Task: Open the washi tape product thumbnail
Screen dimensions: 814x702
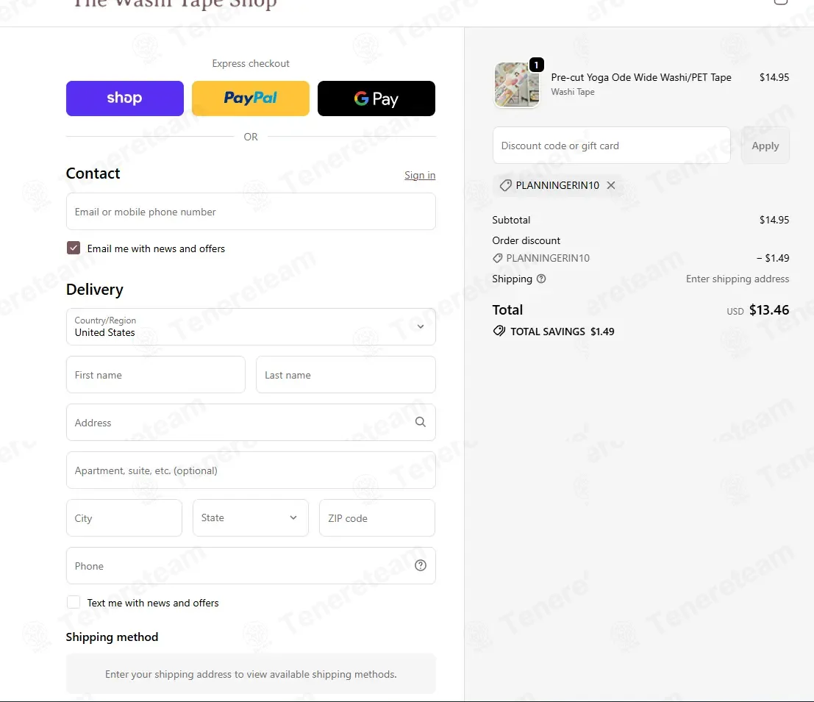Action: point(517,85)
